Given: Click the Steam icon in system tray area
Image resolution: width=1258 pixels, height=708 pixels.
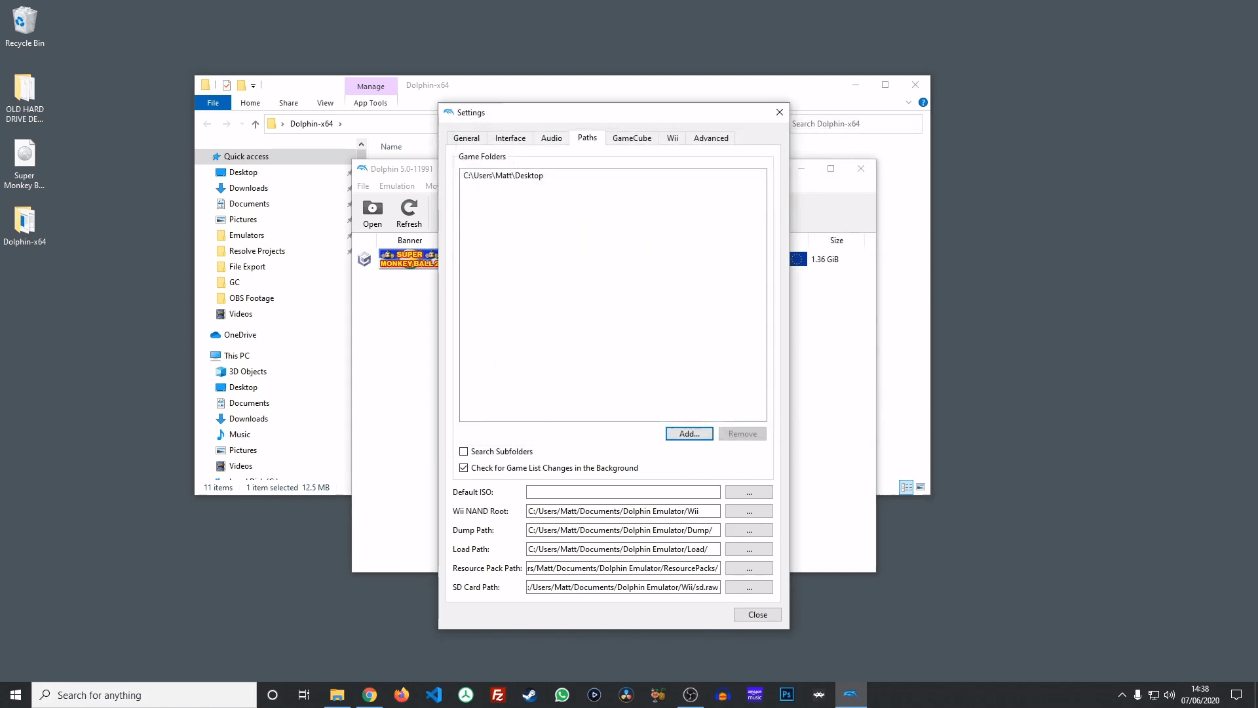Looking at the screenshot, I should 529,694.
